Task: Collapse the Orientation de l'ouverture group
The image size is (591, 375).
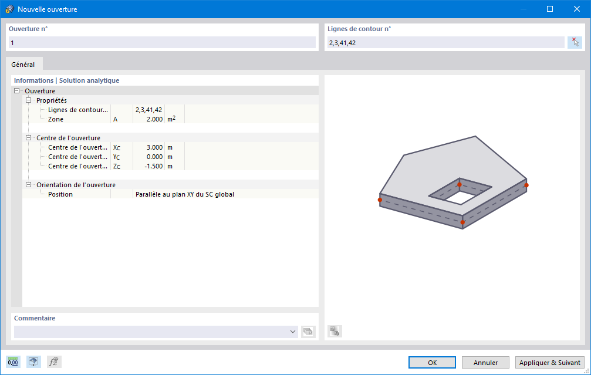Action: point(28,185)
